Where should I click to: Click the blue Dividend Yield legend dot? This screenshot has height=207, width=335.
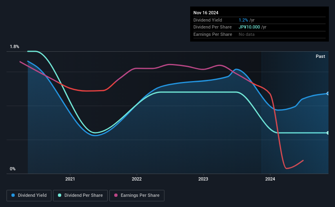(x=13, y=195)
